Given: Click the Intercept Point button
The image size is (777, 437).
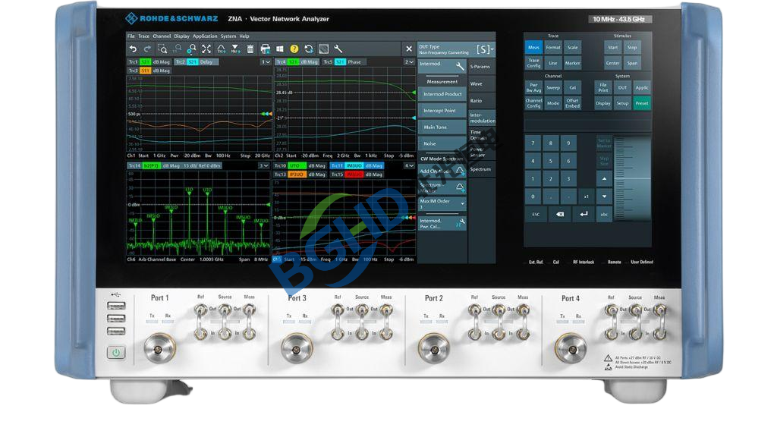Looking at the screenshot, I should (442, 111).
